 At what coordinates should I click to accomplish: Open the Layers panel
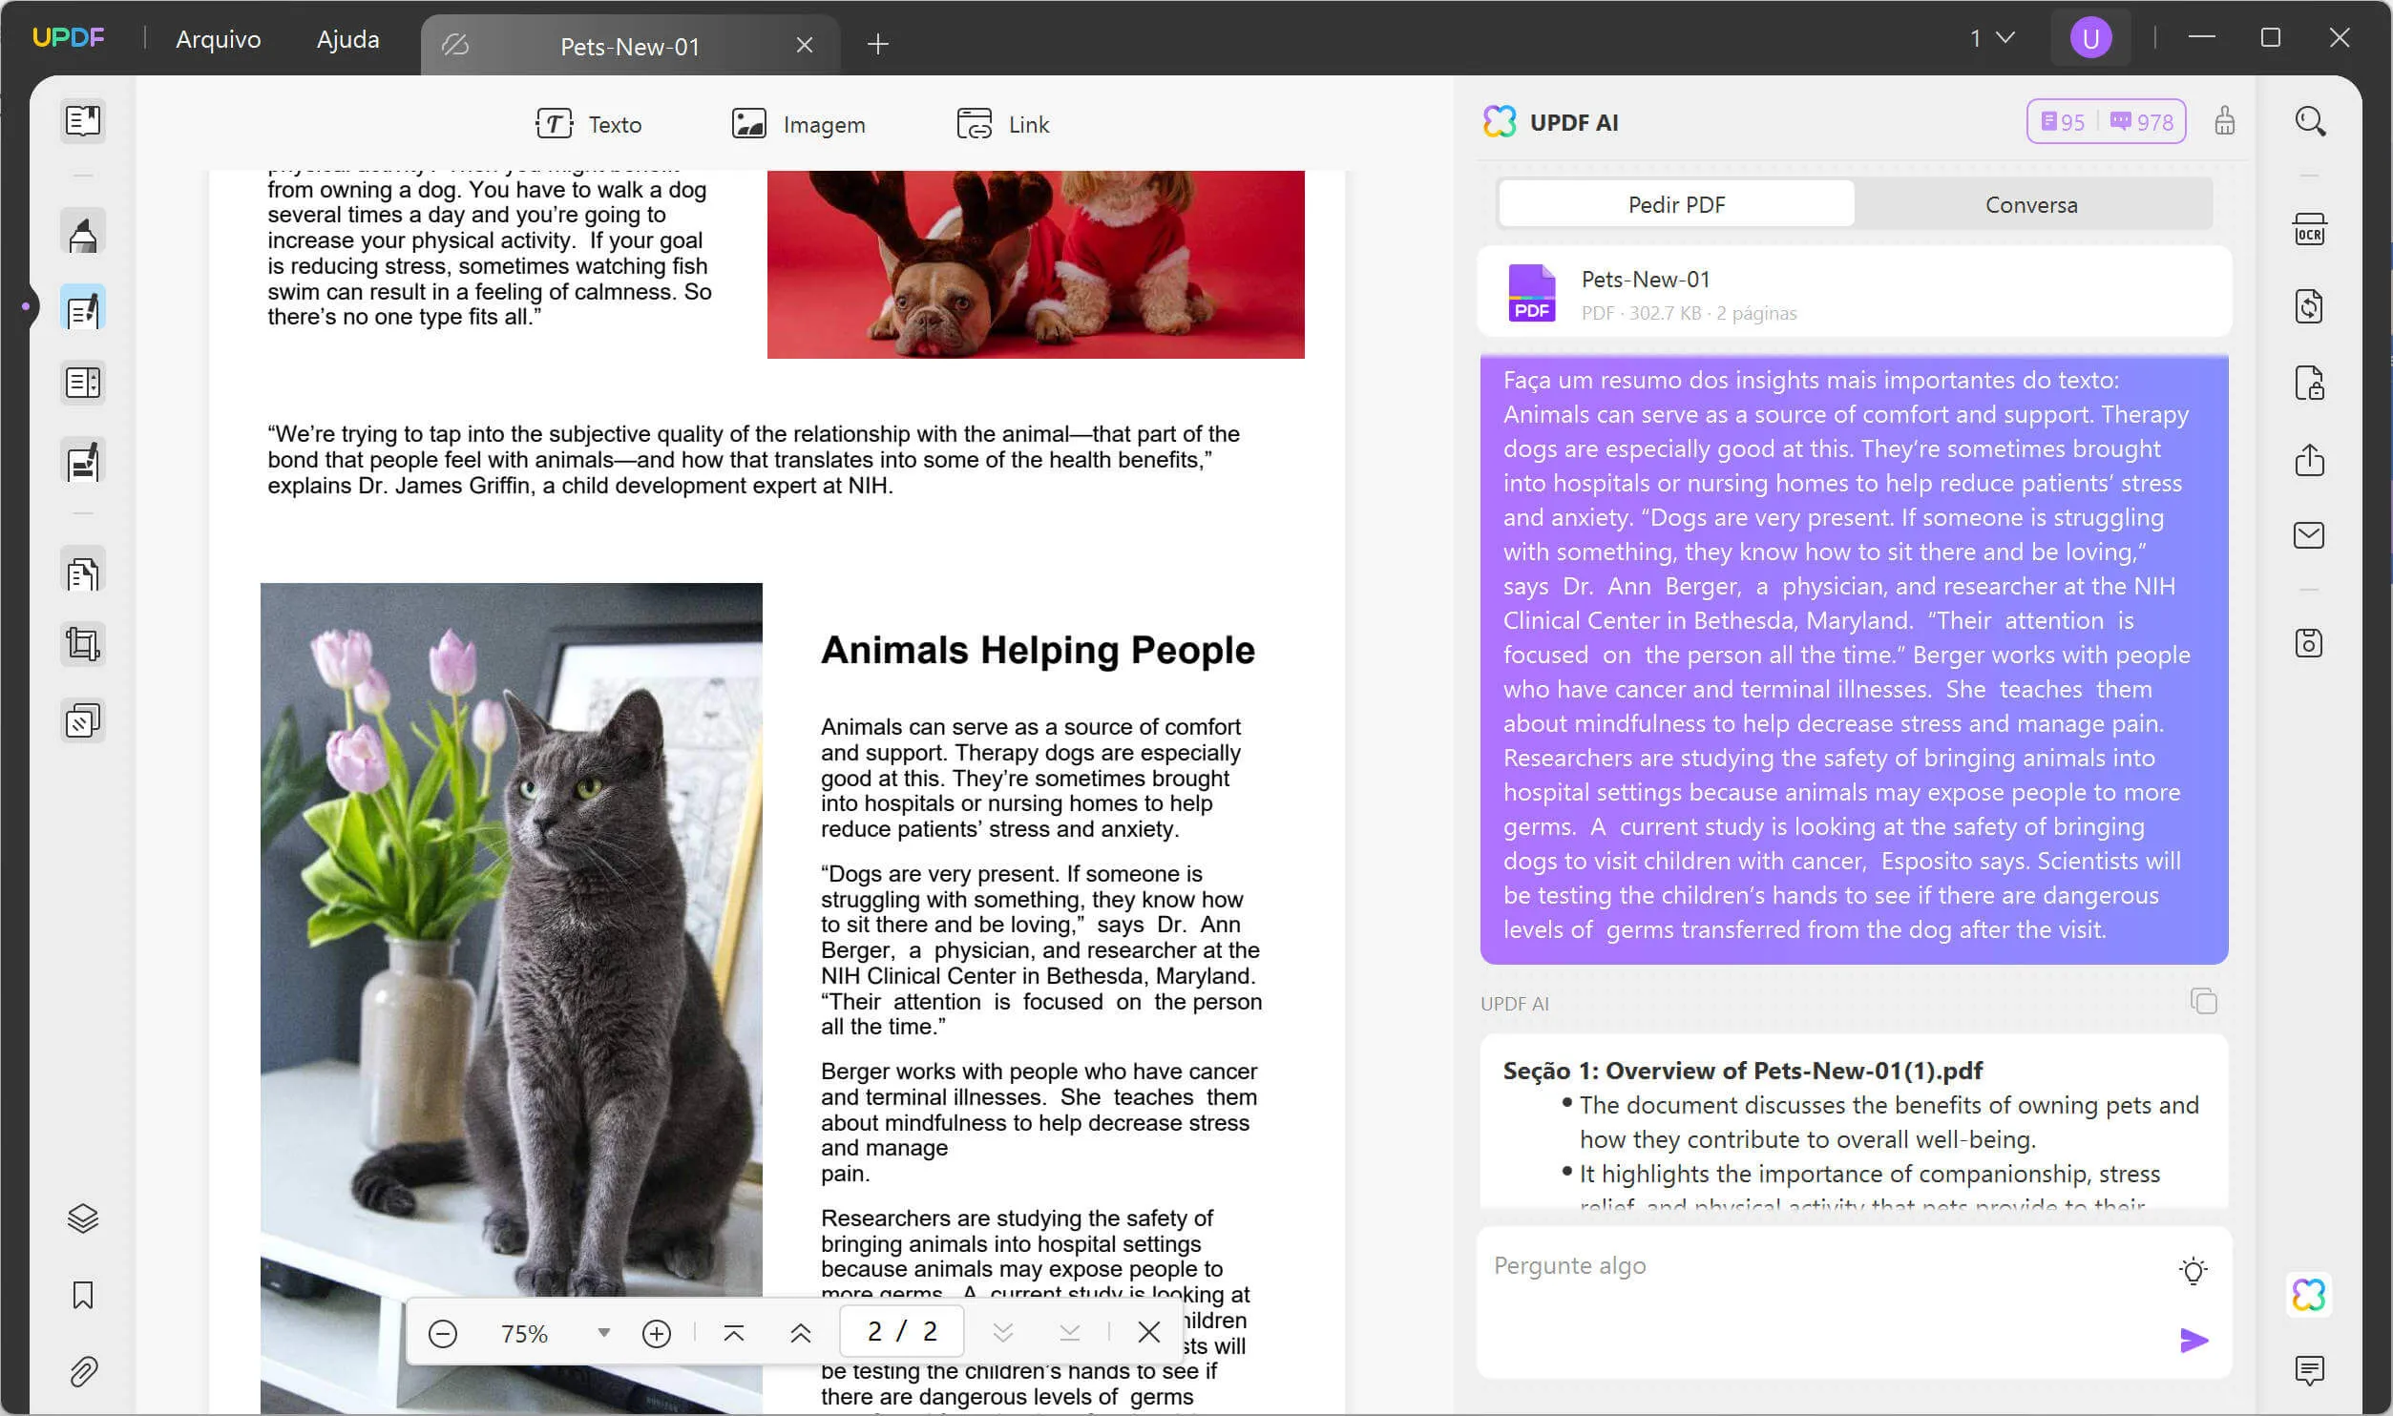83,1218
